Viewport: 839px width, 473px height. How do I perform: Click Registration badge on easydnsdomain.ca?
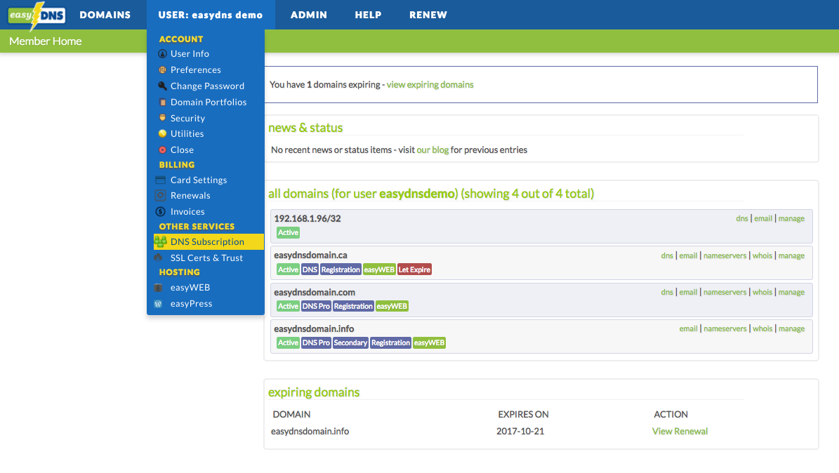[x=341, y=269]
